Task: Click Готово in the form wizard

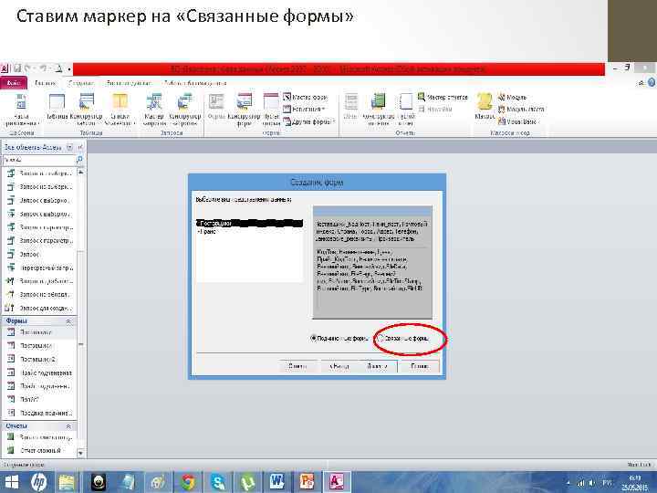Action: 419,366
